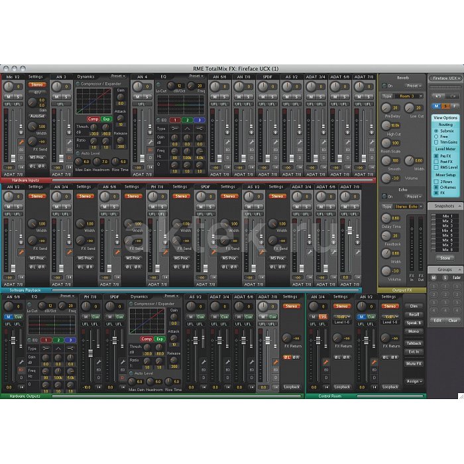Open Echo Preset dropdown

point(414,196)
